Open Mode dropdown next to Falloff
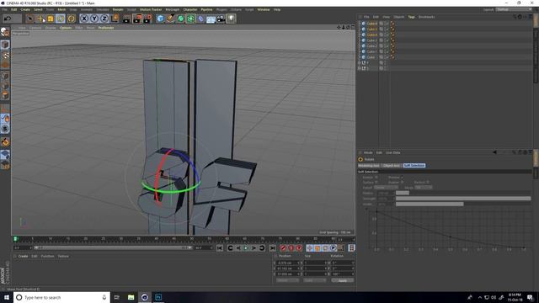The height and width of the screenshot is (303, 539). pos(423,188)
